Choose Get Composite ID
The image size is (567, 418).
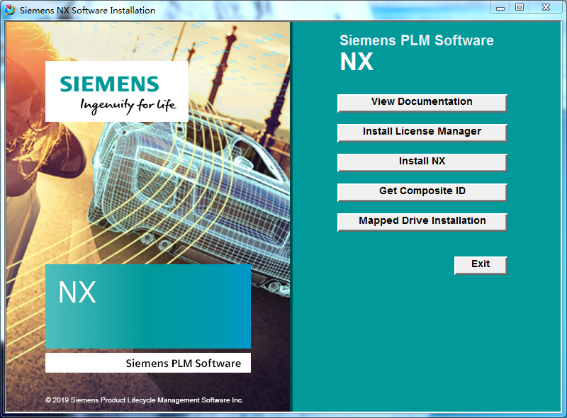click(x=422, y=192)
